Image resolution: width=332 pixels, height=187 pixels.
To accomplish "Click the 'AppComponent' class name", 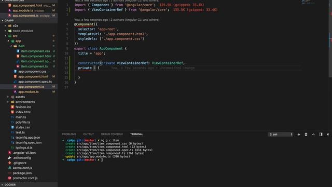I will (111, 48).
